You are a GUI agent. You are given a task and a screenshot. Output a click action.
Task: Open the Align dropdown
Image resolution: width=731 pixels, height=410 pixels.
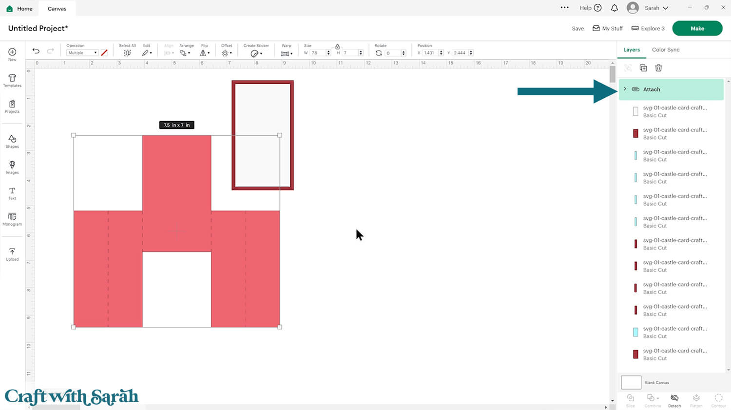pyautogui.click(x=169, y=53)
